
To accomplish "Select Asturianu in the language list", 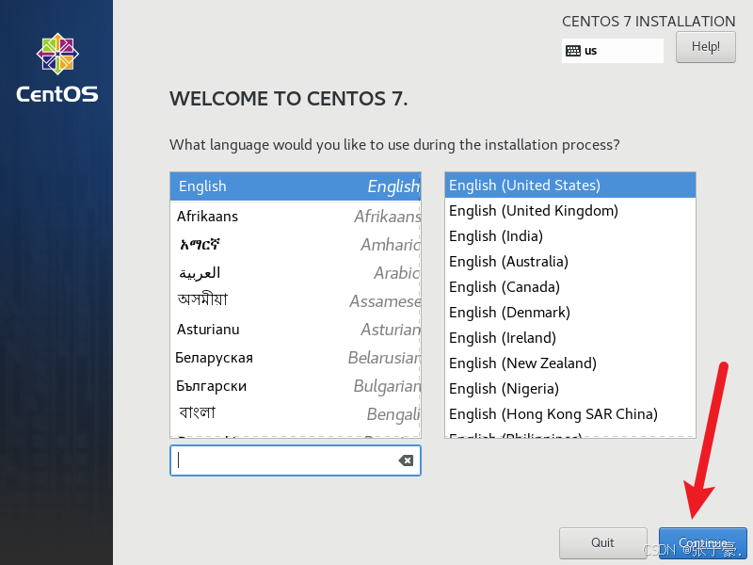I will (296, 329).
